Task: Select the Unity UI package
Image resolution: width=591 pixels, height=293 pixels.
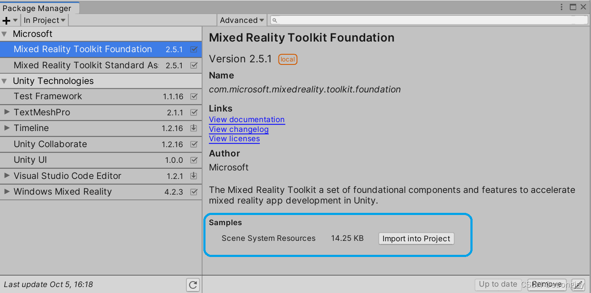Action: [101, 160]
